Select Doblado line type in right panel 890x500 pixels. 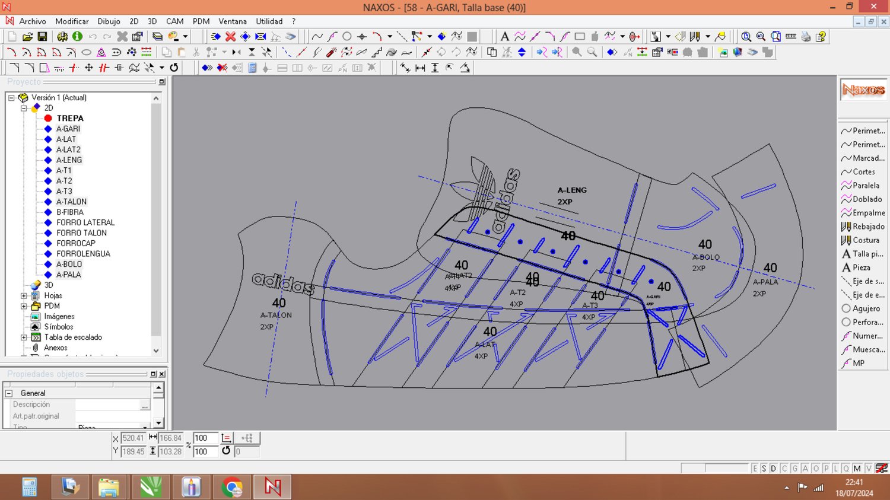(863, 199)
